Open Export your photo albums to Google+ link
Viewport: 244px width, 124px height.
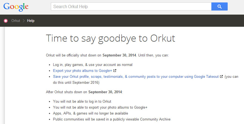coord(82,71)
